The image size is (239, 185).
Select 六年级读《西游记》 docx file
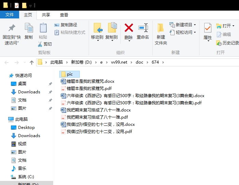(133, 95)
